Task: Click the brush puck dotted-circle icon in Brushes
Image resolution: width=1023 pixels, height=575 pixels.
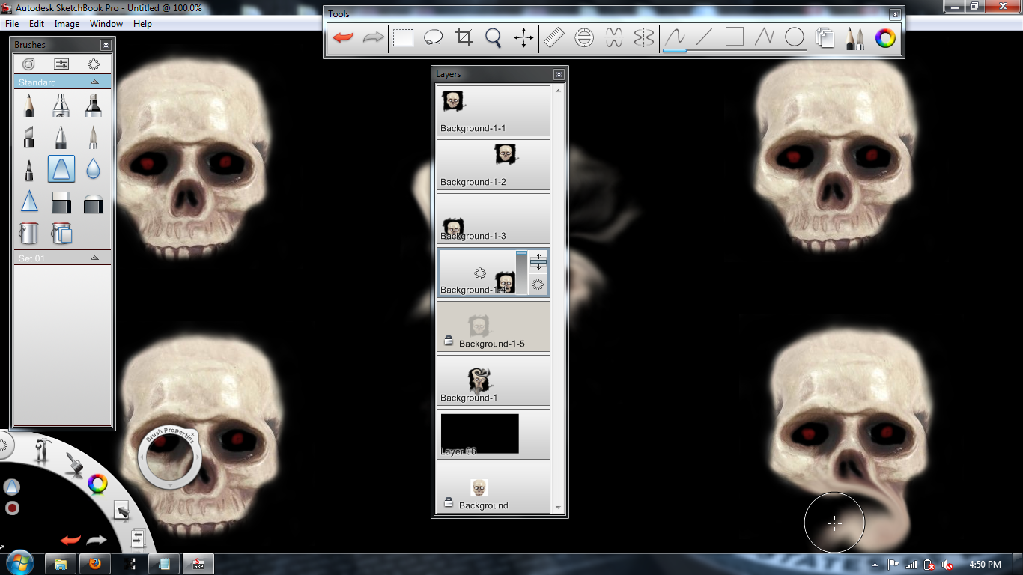Action: click(94, 64)
